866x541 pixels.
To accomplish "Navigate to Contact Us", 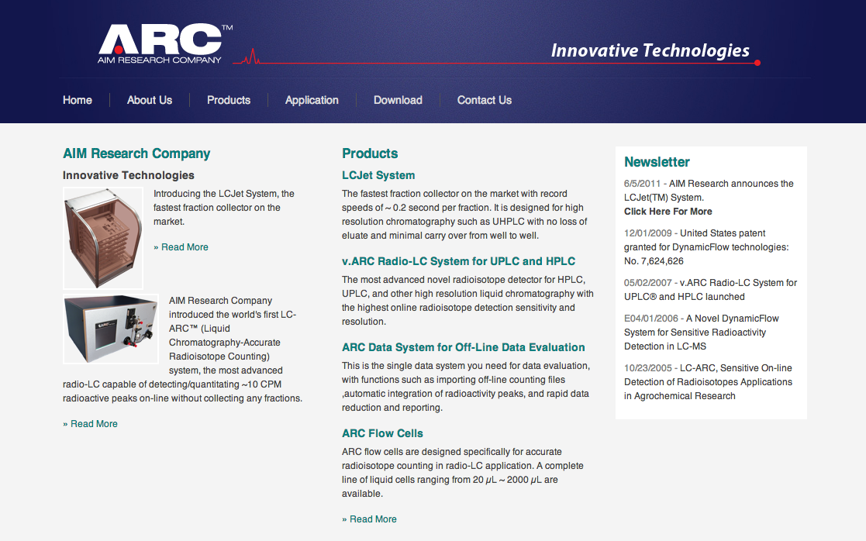I will pyautogui.click(x=485, y=100).
